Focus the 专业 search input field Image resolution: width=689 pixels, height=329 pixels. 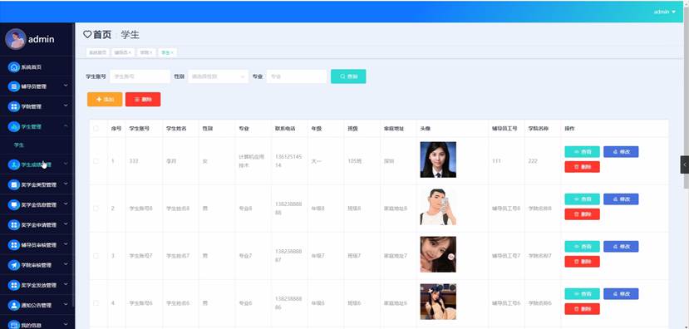[297, 76]
